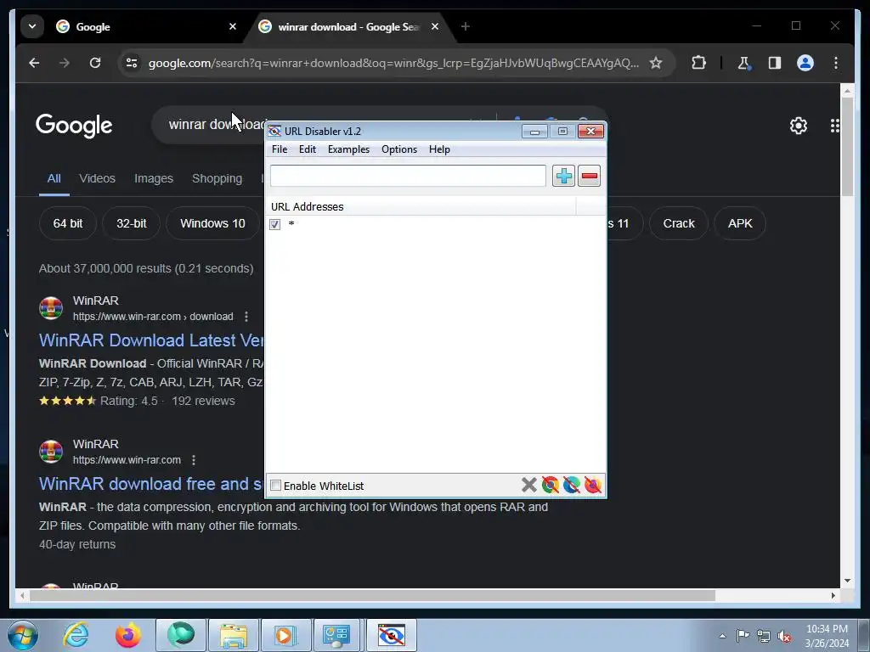The image size is (870, 652).
Task: Click the taskbar clock showing 10:34 PM
Action: tap(827, 636)
